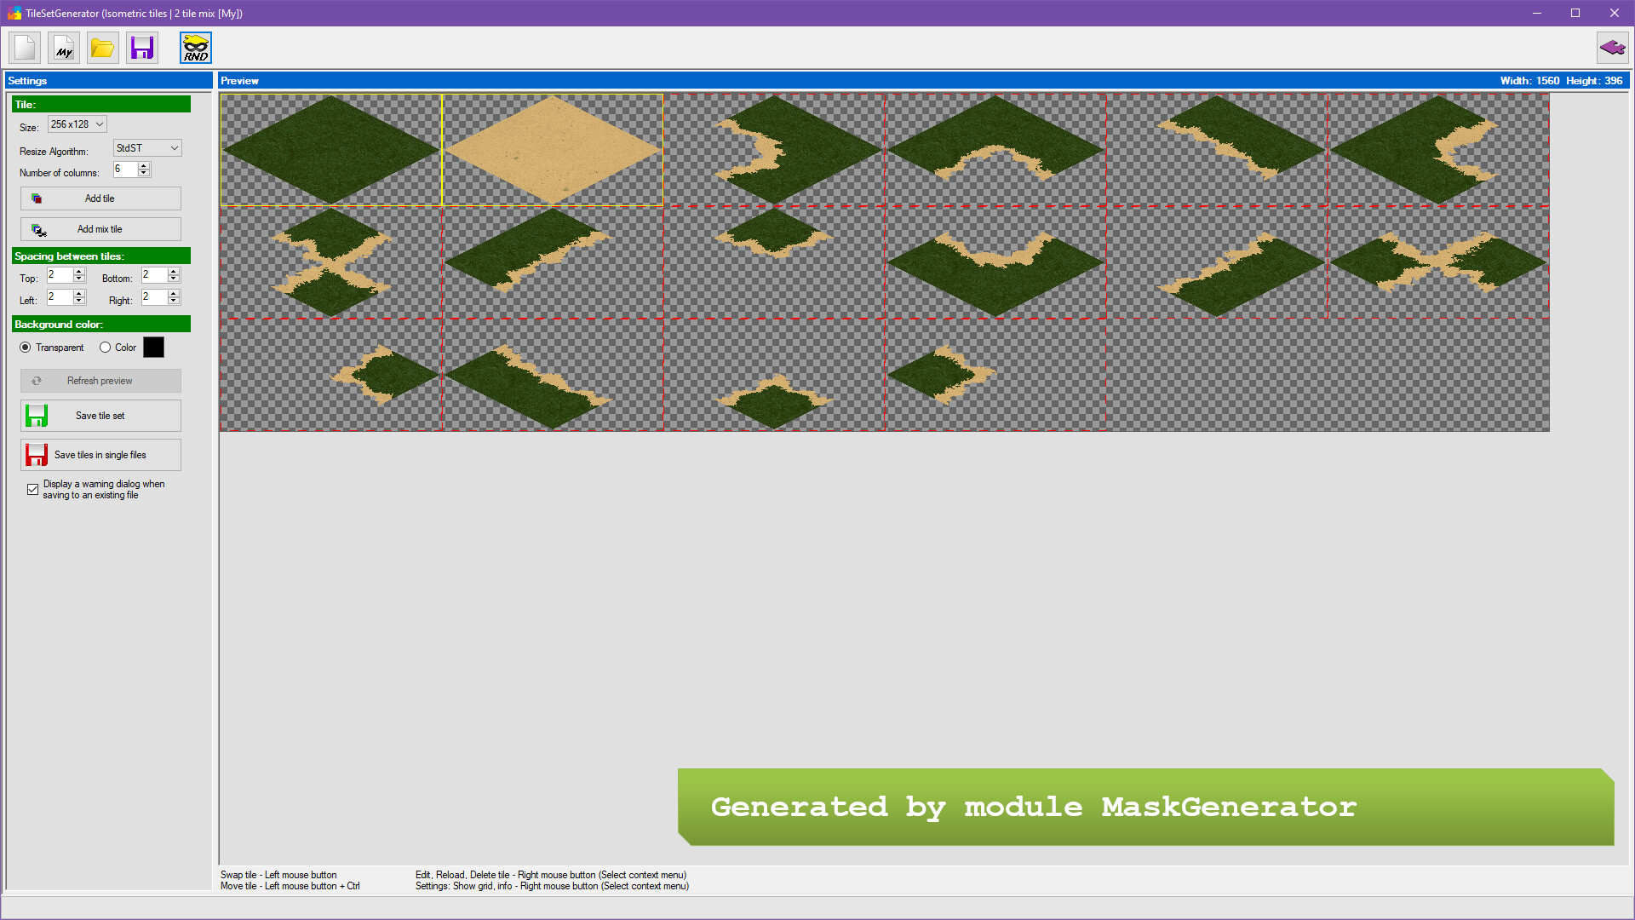Increase Number of columns with the stepper
Viewport: 1635px width, 920px height.
click(x=144, y=166)
